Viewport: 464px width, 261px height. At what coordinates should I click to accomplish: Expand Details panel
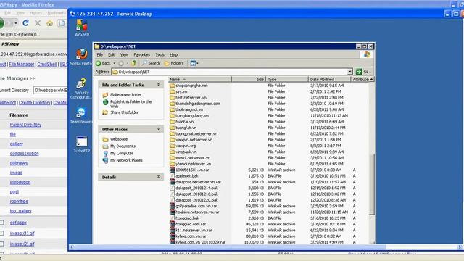click(159, 177)
